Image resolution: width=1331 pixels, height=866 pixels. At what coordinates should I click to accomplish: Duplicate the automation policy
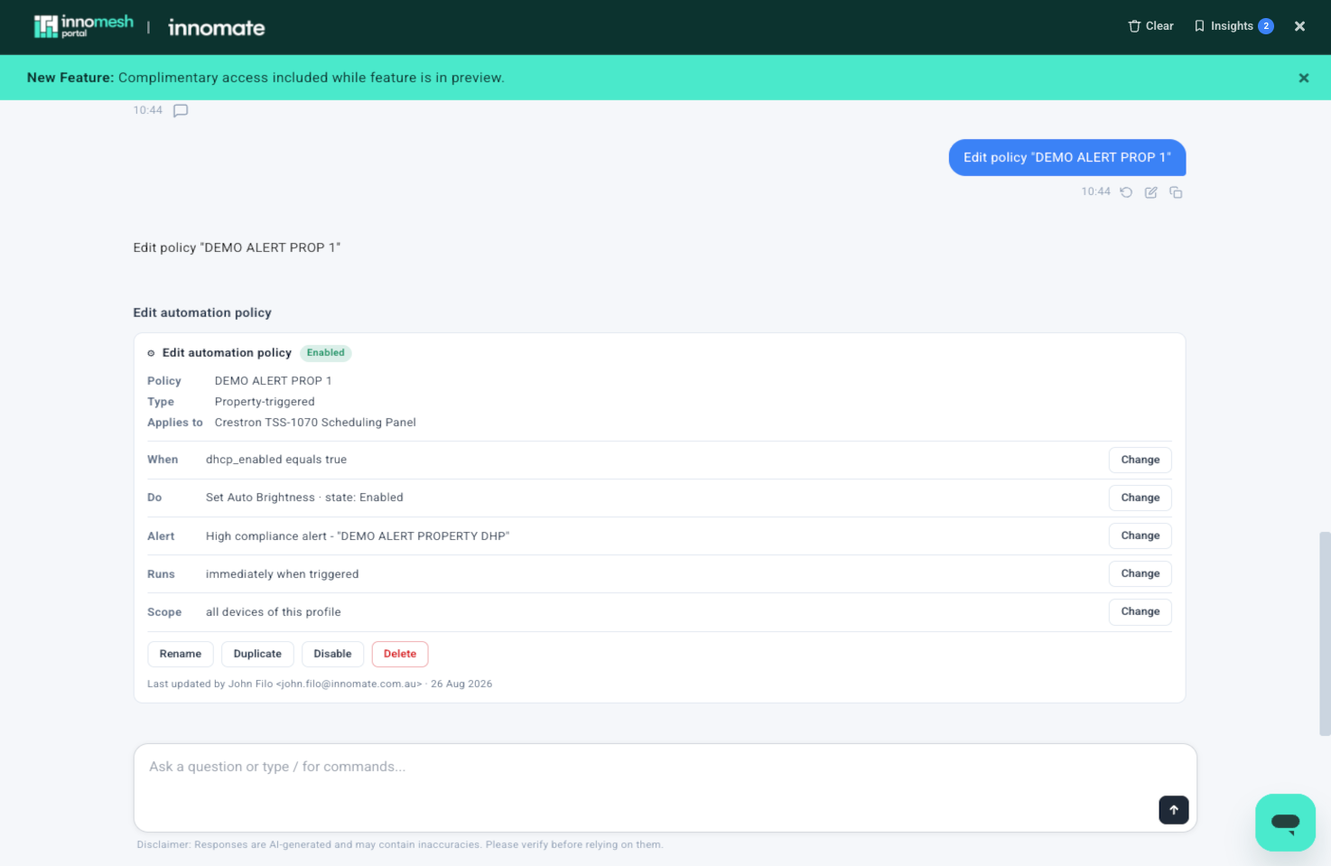[x=257, y=654]
